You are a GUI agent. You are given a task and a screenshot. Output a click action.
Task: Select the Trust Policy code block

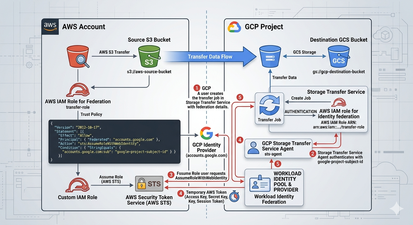(x=114, y=142)
